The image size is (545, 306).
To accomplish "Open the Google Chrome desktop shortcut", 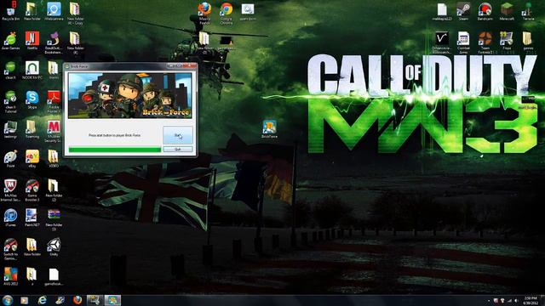I will point(227,14).
